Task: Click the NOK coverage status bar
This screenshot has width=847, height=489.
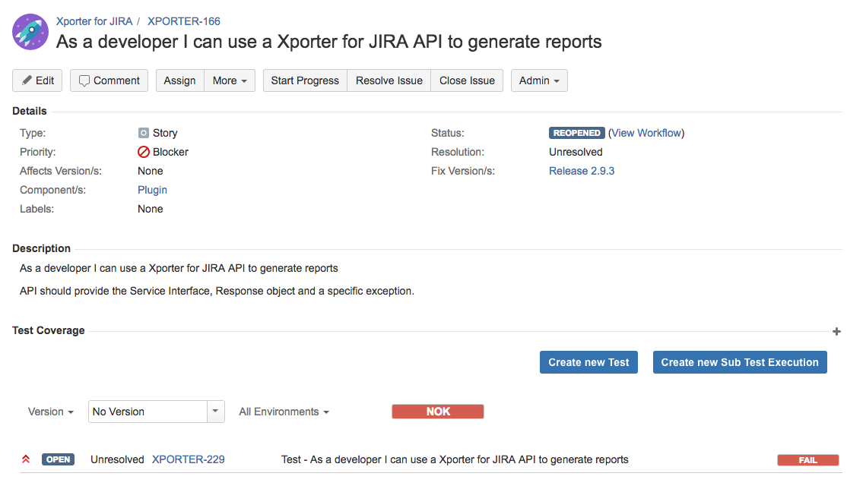Action: coord(437,412)
